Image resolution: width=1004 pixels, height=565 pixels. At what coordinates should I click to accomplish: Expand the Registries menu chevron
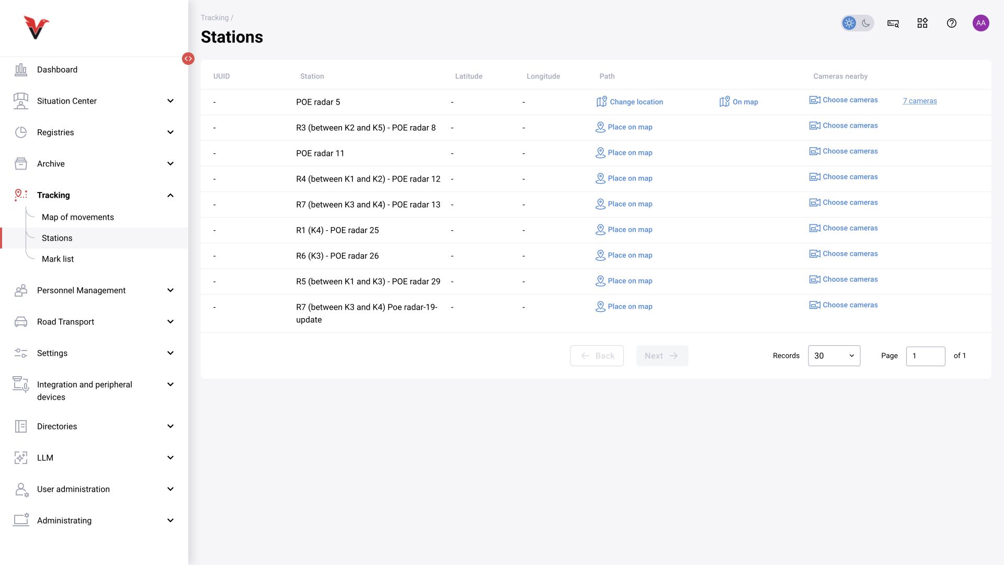(170, 132)
